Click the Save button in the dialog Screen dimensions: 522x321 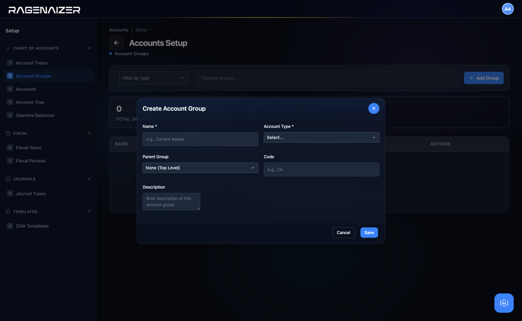(369, 233)
